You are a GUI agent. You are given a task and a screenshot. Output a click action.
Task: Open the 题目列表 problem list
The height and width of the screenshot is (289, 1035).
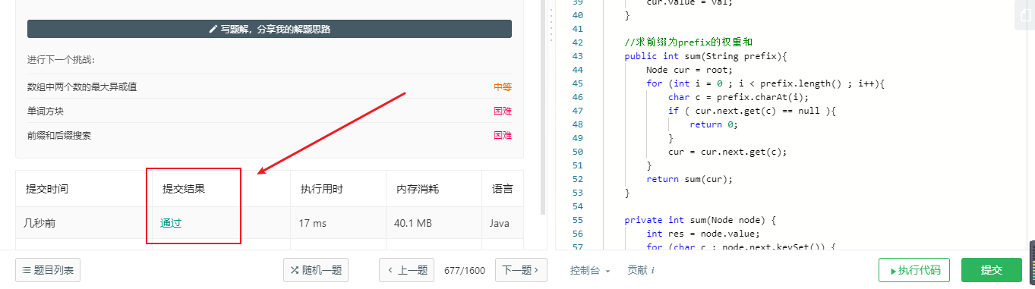(x=48, y=270)
